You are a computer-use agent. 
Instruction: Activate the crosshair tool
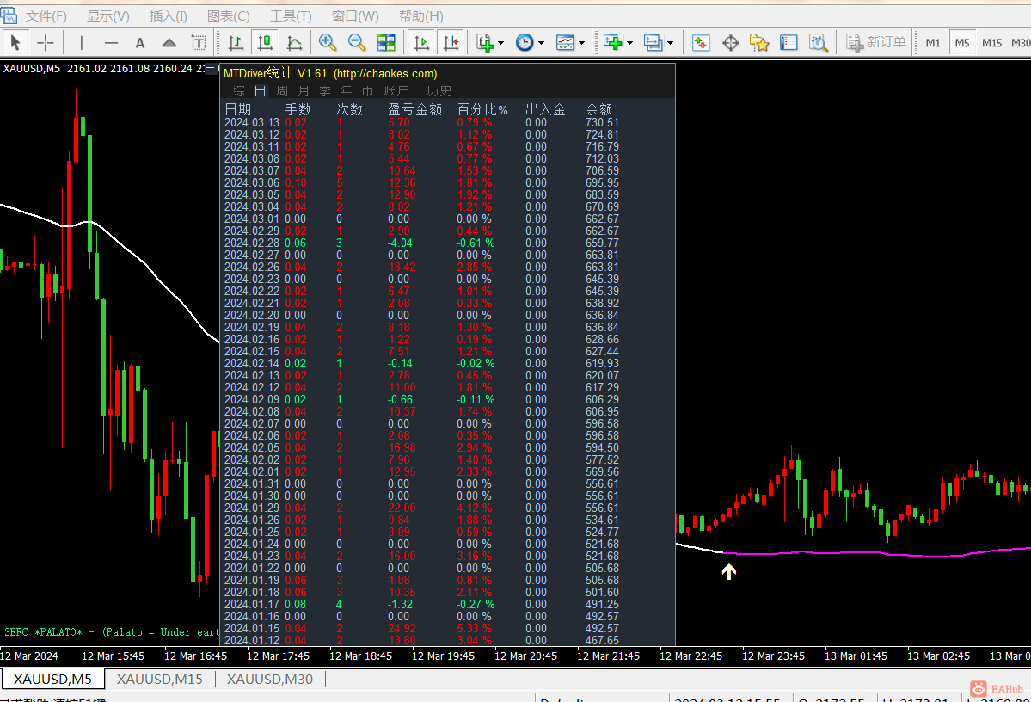pos(46,43)
